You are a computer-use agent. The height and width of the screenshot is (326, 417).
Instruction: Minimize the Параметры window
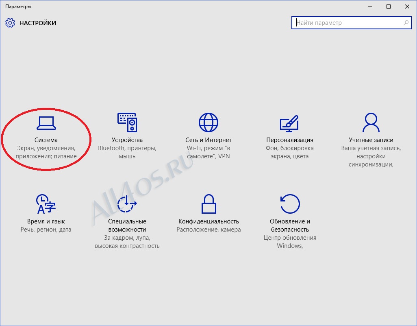tap(370, 7)
